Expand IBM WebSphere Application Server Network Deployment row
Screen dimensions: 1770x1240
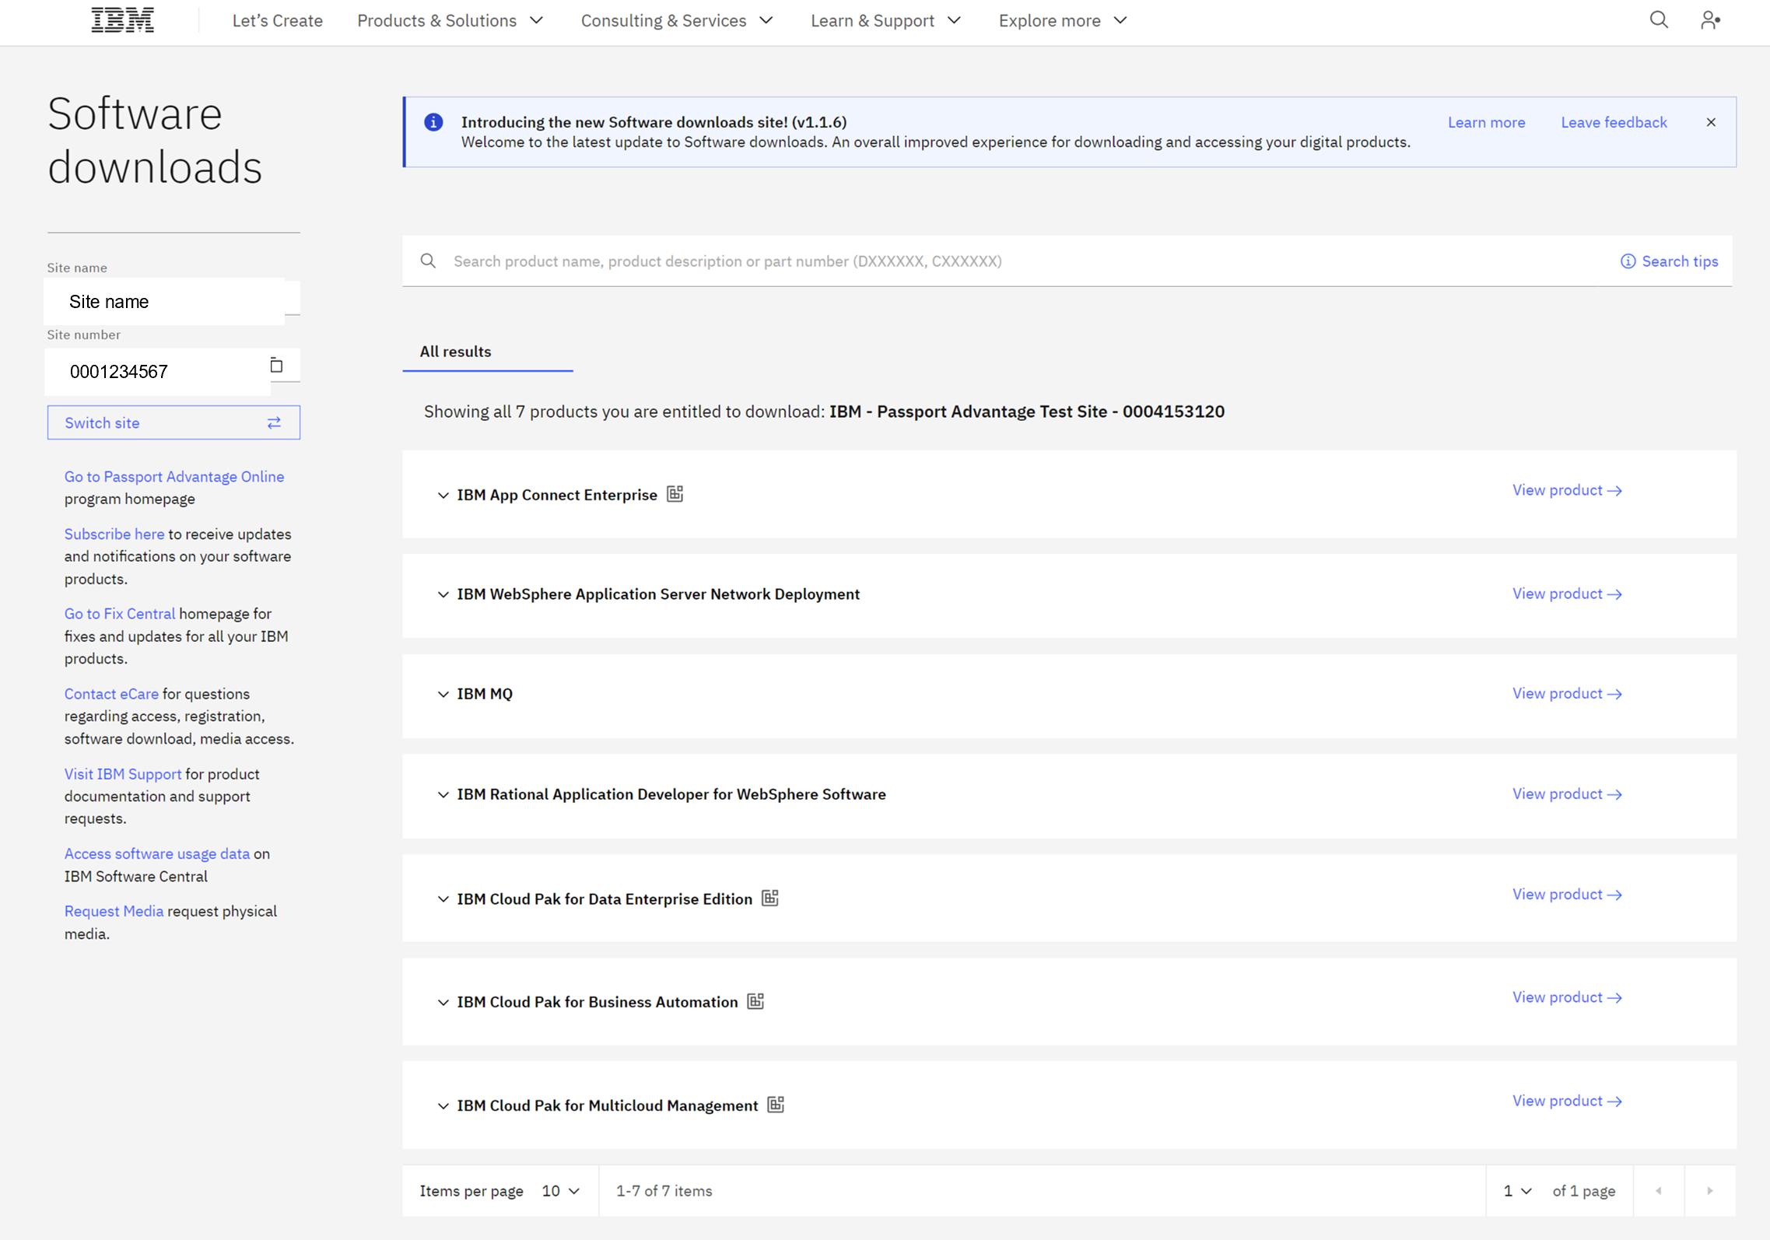click(x=443, y=594)
